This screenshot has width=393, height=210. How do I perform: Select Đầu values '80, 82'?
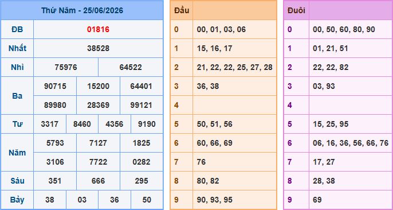coord(208,181)
